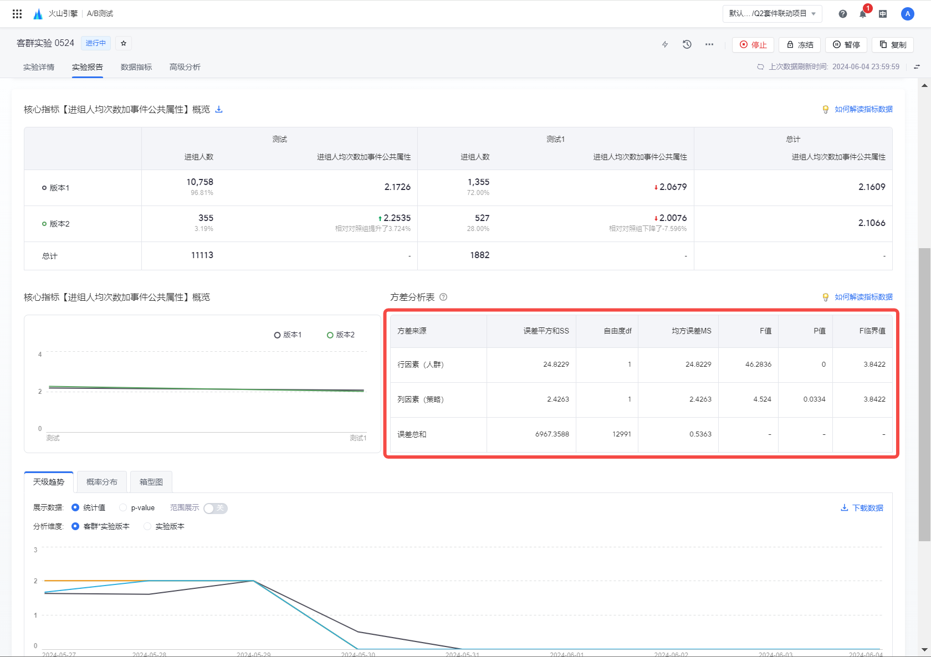This screenshot has height=657, width=931.
Task: Open the 箱型图 chart tab
Action: coord(151,482)
